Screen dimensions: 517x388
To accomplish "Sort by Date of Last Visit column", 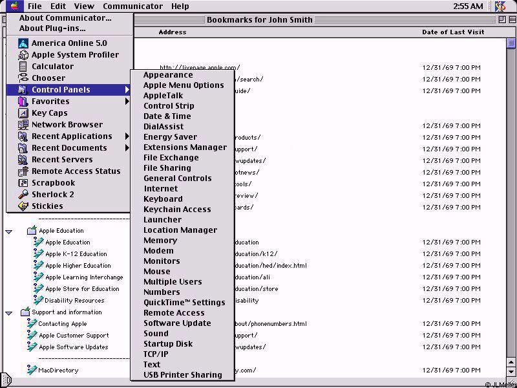I will [x=452, y=32].
